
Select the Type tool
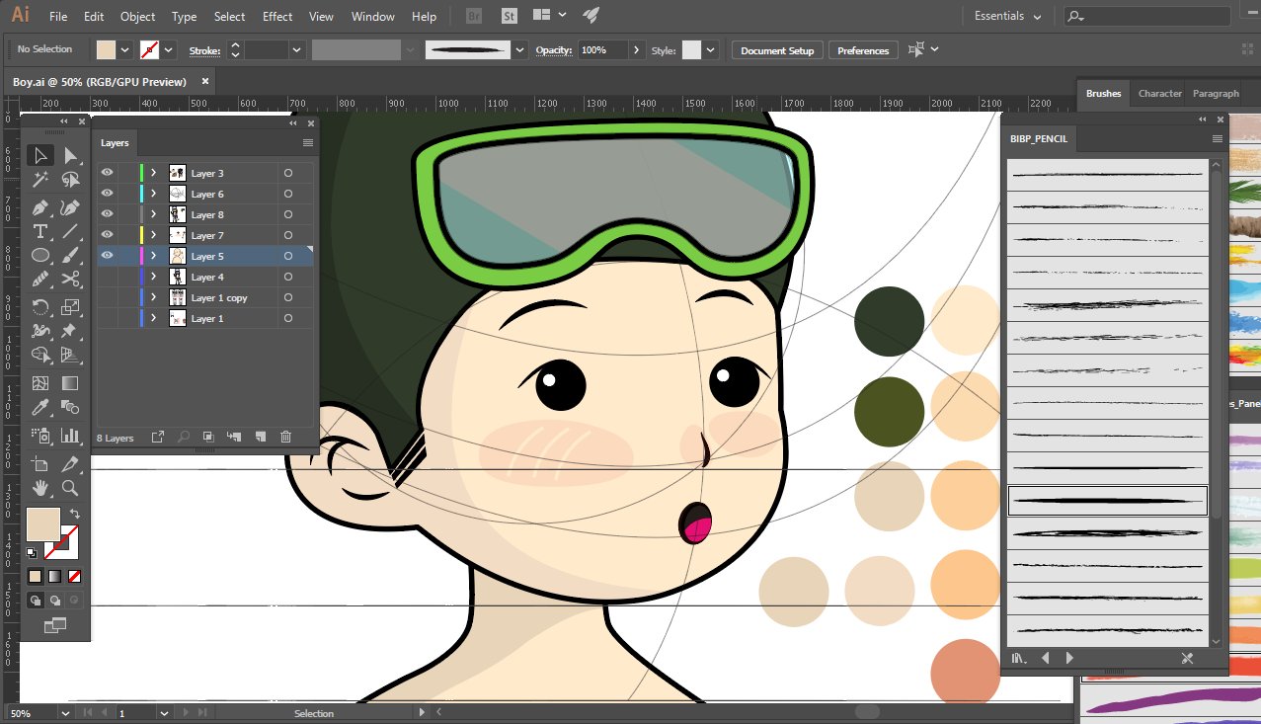tap(40, 232)
